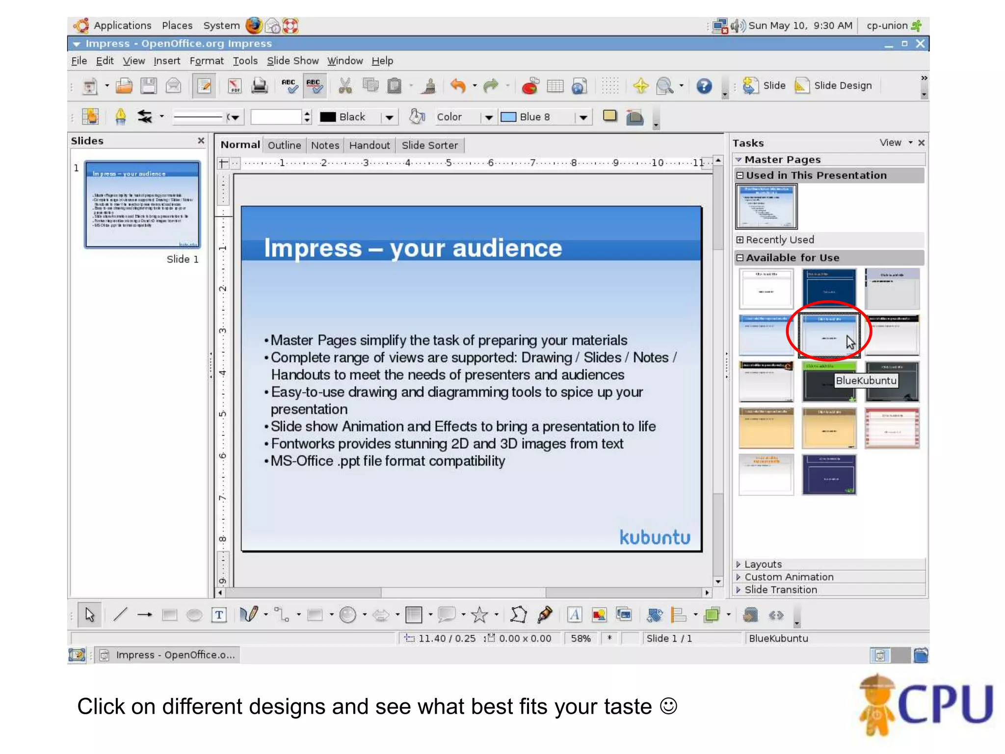Toggle the Shadow icon in line toolbar
Viewport: 1005px width, 754px height.
click(x=609, y=116)
